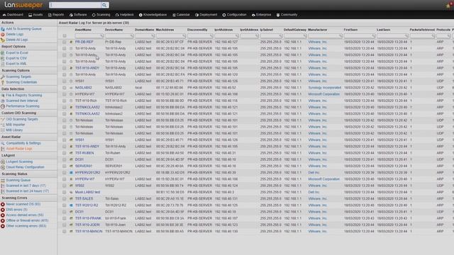Click the Windows icon beside HYPERV2012R2
454x255 pixels.
click(71, 173)
